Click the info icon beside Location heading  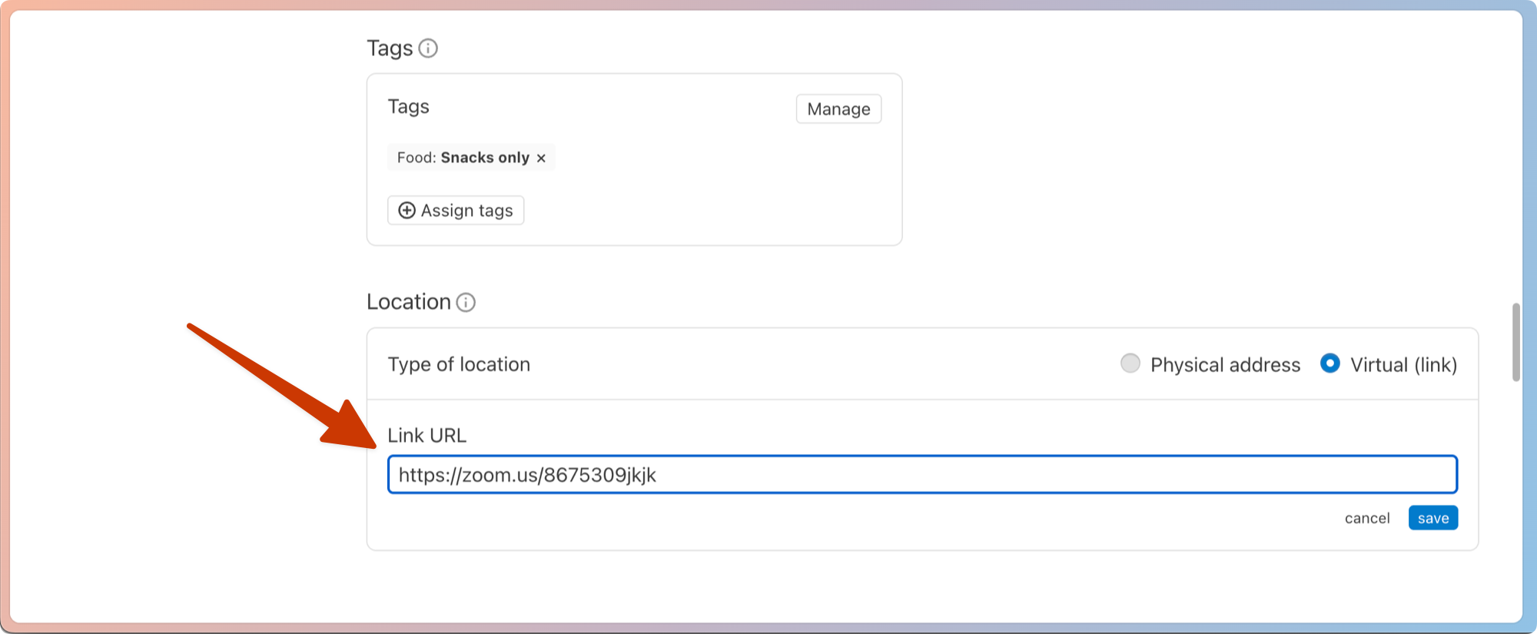pos(466,302)
